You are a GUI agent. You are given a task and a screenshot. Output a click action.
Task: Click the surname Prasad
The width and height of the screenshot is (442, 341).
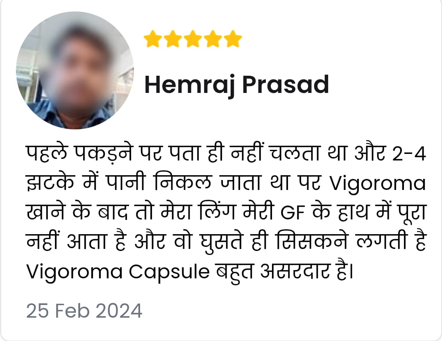click(x=286, y=84)
